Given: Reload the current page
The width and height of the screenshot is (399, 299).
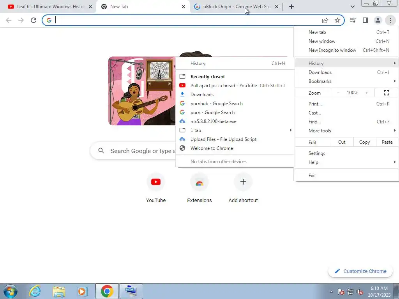Looking at the screenshot, I should (34, 20).
